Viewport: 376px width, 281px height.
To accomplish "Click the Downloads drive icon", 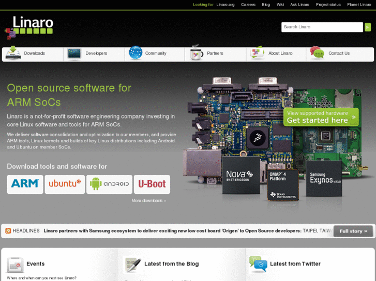I will [x=13, y=53].
